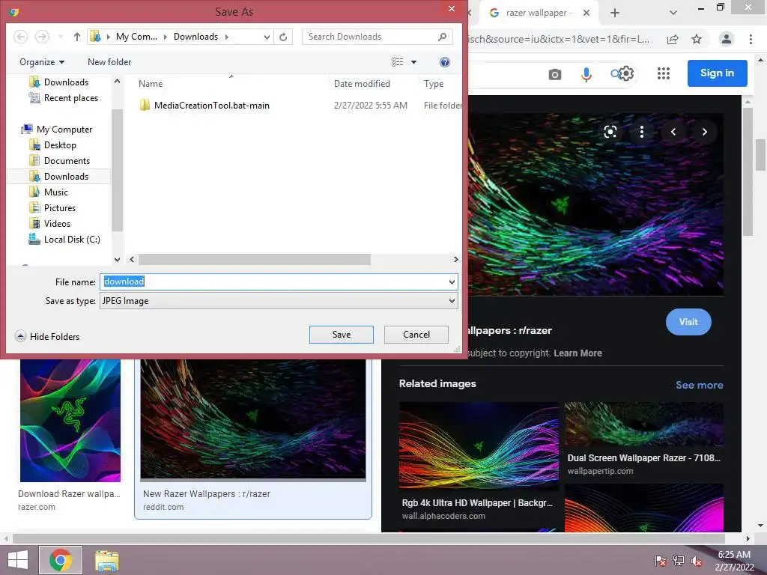
Task: Select My Computer in the tree
Action: click(x=57, y=129)
